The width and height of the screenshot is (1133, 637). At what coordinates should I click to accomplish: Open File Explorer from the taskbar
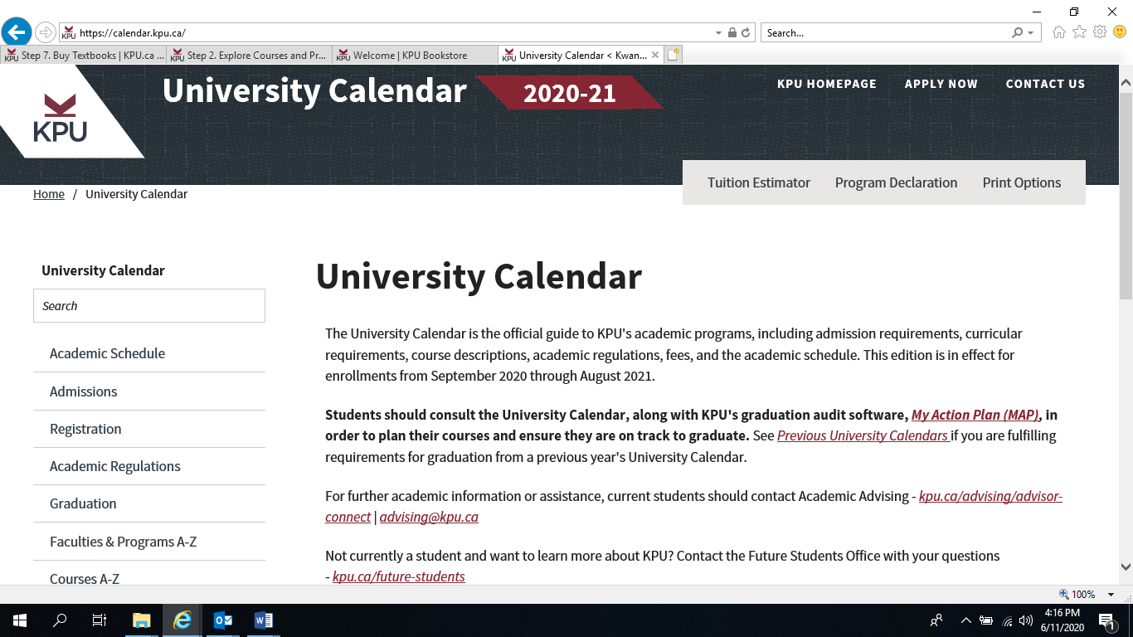click(142, 620)
